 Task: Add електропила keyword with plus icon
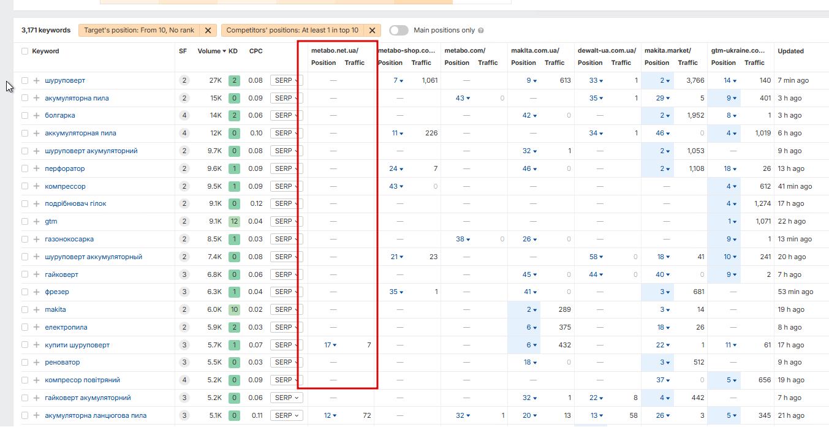pyautogui.click(x=37, y=327)
